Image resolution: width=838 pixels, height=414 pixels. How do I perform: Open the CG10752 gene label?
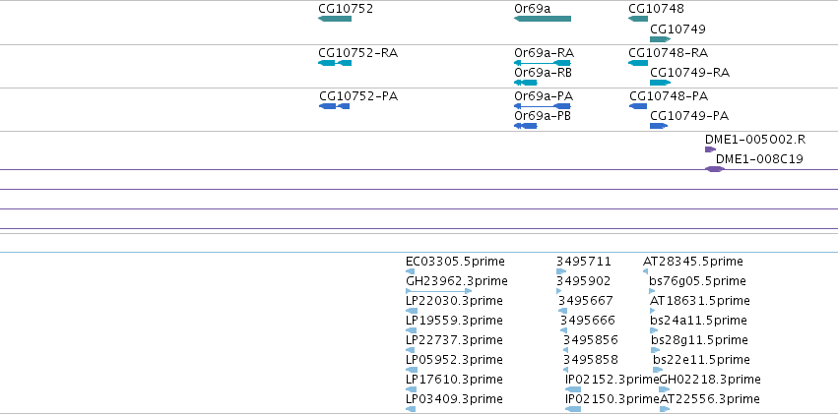346,9
